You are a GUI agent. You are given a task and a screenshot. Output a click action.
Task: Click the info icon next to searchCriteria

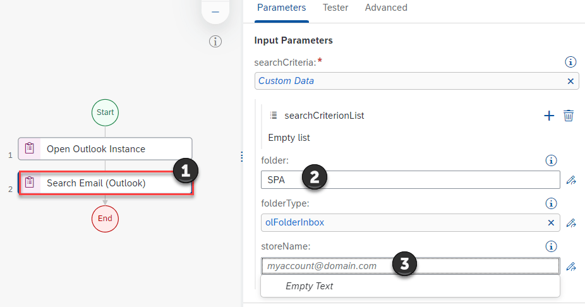coord(570,62)
